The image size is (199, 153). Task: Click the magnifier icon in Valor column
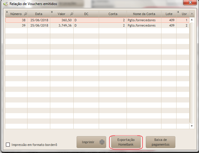pos(72,14)
